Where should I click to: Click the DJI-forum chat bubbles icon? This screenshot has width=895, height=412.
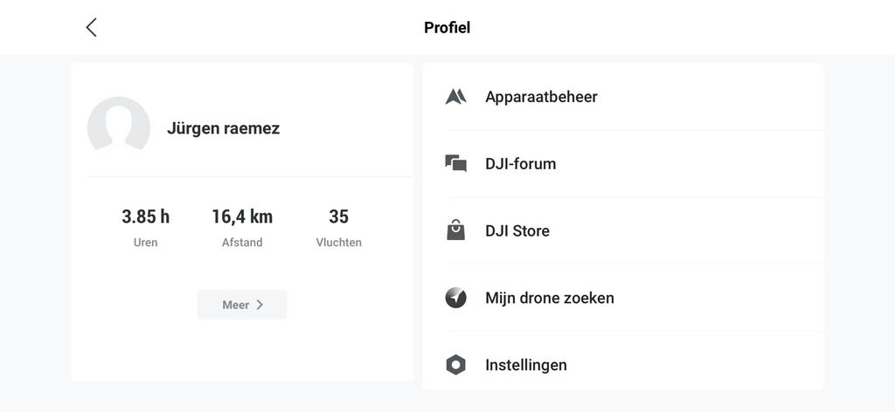(x=455, y=163)
